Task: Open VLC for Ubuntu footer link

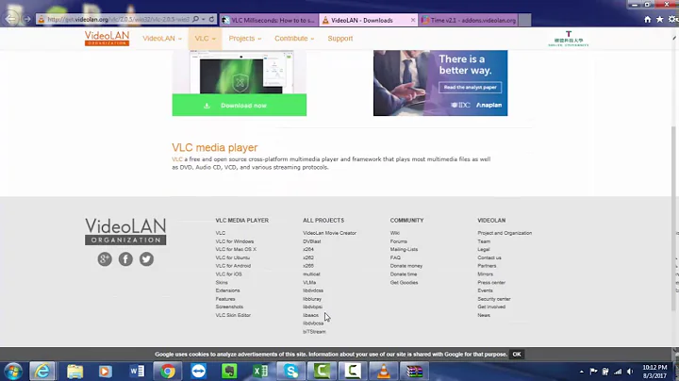Action: click(x=233, y=257)
